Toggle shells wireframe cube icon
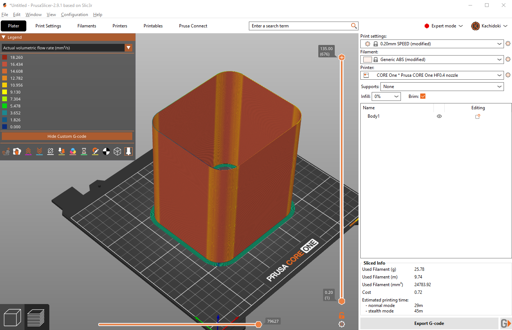The width and height of the screenshot is (512, 330). point(117,151)
